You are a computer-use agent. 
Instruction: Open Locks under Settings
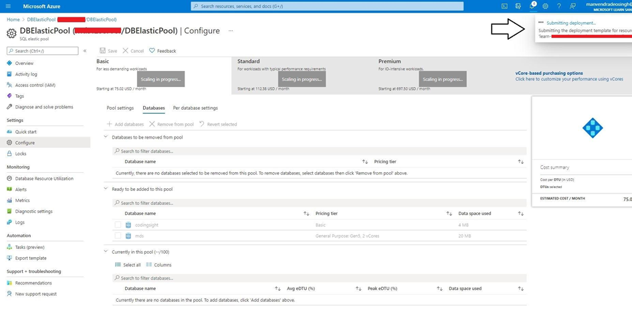click(x=21, y=154)
